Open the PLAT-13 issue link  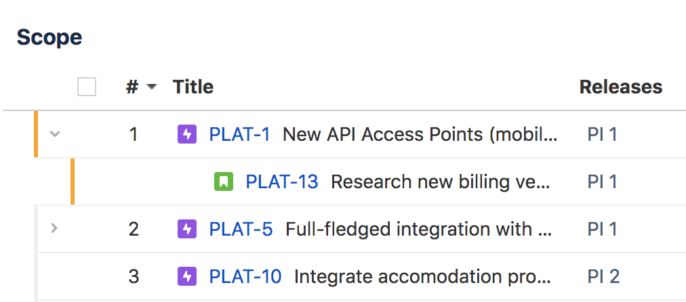point(282,181)
